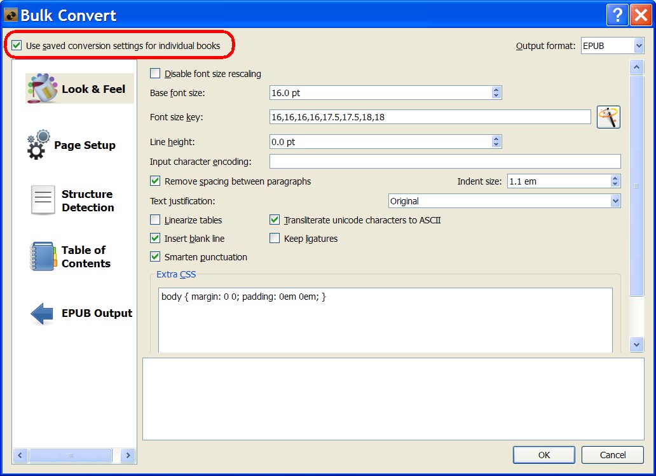Click into the Font size key field
This screenshot has width=656, height=476.
point(430,117)
